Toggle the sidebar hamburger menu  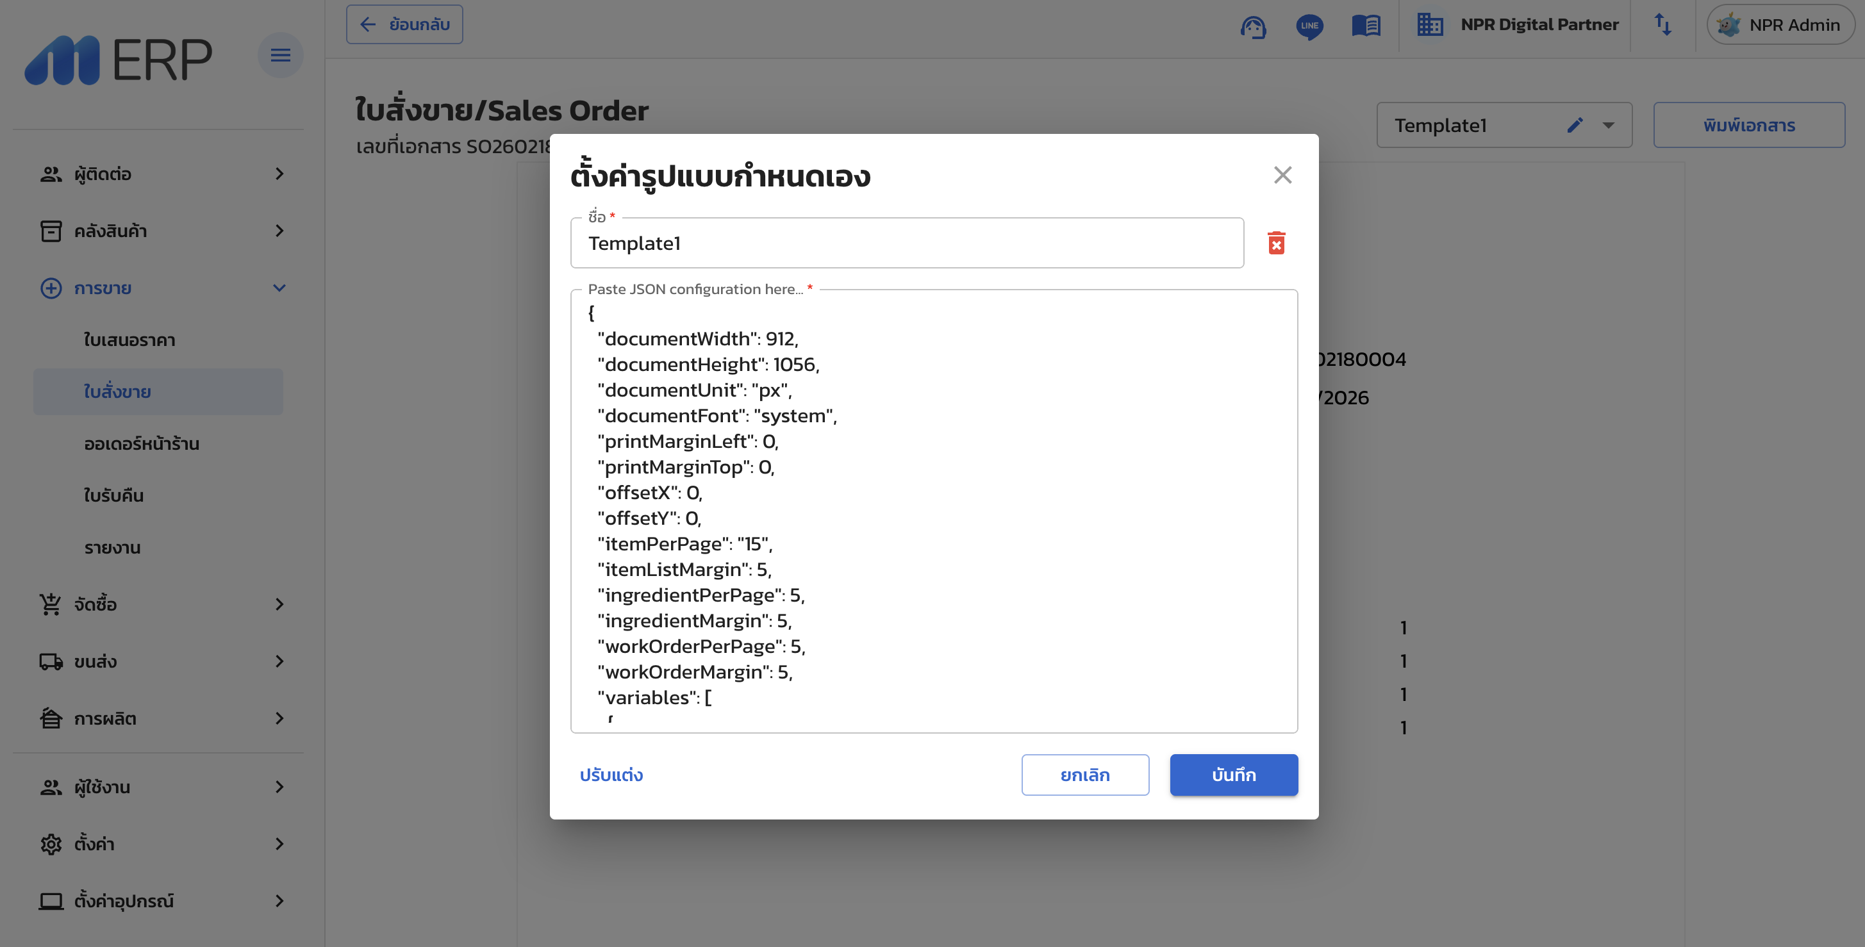281,55
